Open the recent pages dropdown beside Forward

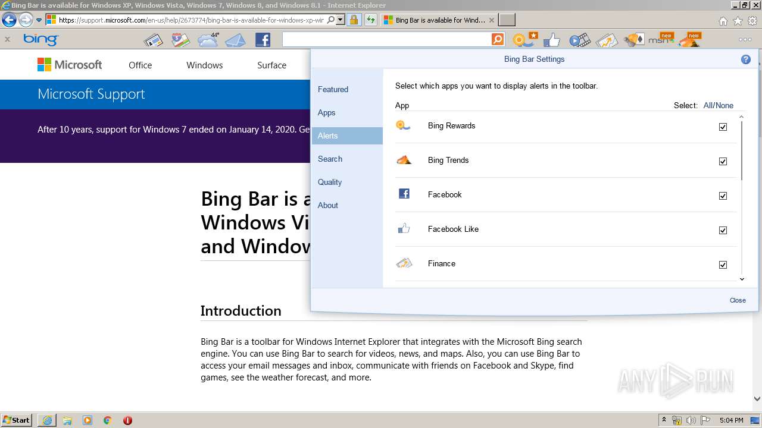pos(39,20)
